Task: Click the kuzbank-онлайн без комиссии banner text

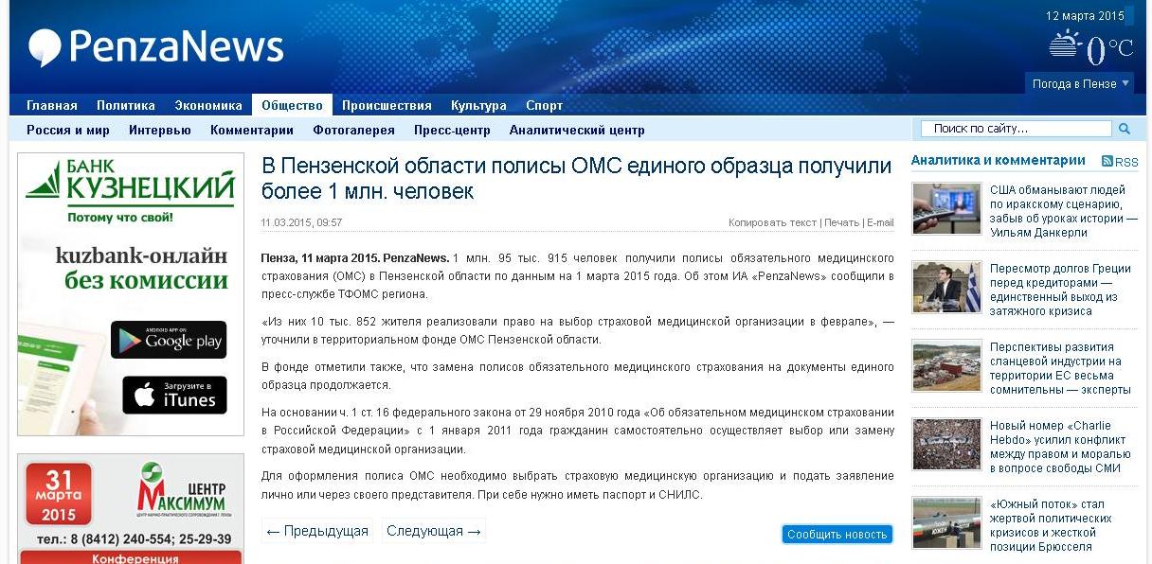Action: tap(142, 268)
